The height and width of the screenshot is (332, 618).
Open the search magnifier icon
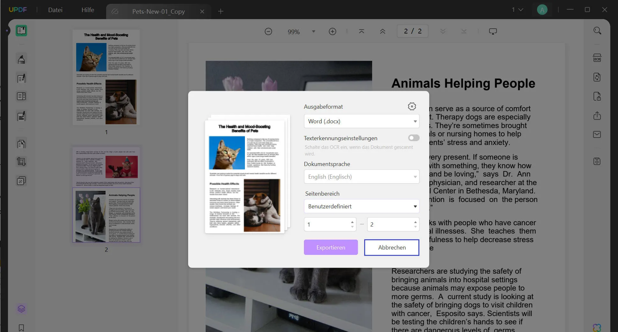click(597, 31)
